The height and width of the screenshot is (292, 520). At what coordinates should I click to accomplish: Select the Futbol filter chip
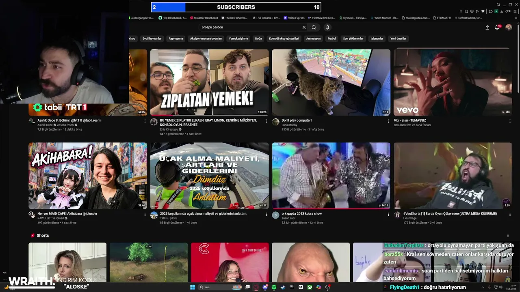click(332, 39)
